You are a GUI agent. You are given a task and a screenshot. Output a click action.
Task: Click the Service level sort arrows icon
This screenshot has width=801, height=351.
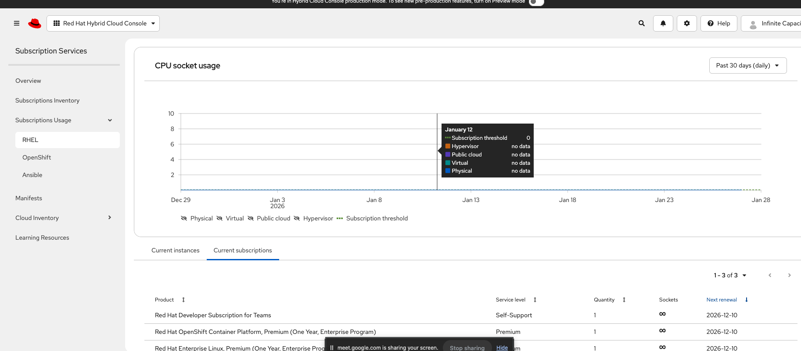pyautogui.click(x=535, y=300)
